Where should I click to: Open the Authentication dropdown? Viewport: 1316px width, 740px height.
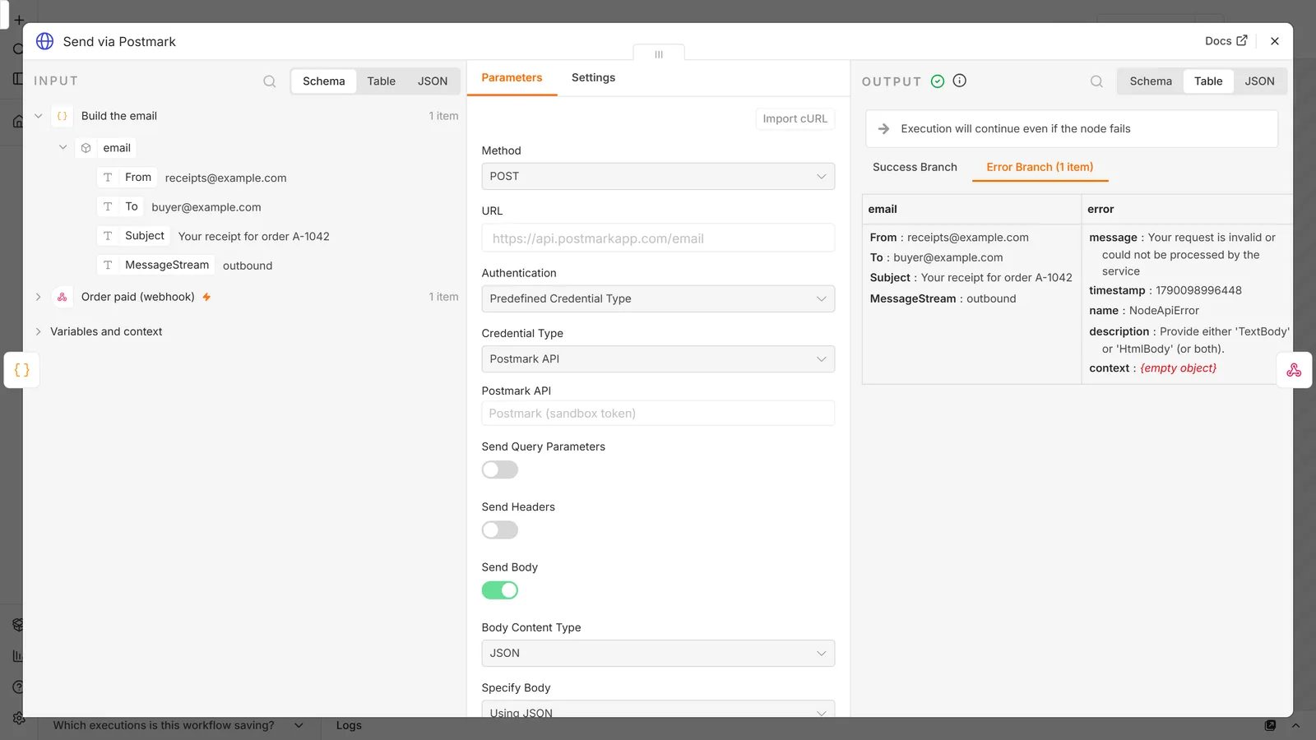[658, 298]
